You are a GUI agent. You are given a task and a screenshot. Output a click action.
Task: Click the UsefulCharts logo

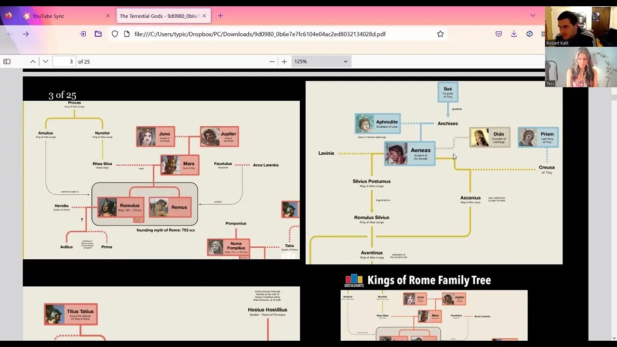click(x=354, y=280)
